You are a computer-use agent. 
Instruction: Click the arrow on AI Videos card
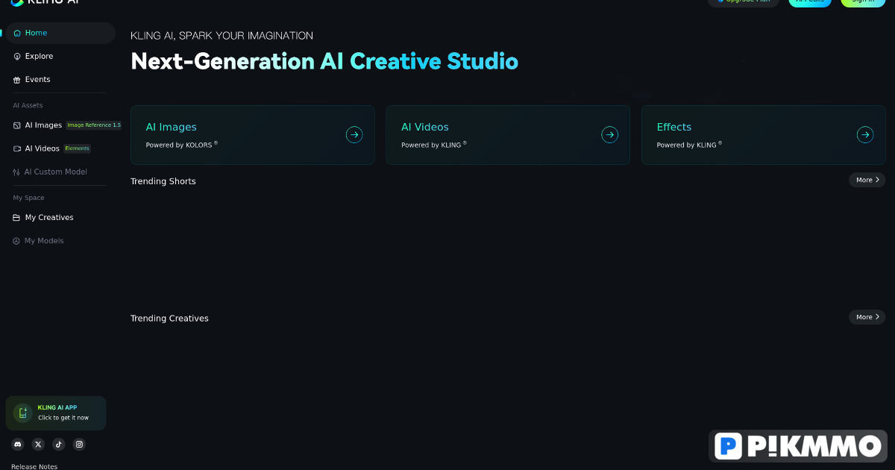click(610, 134)
